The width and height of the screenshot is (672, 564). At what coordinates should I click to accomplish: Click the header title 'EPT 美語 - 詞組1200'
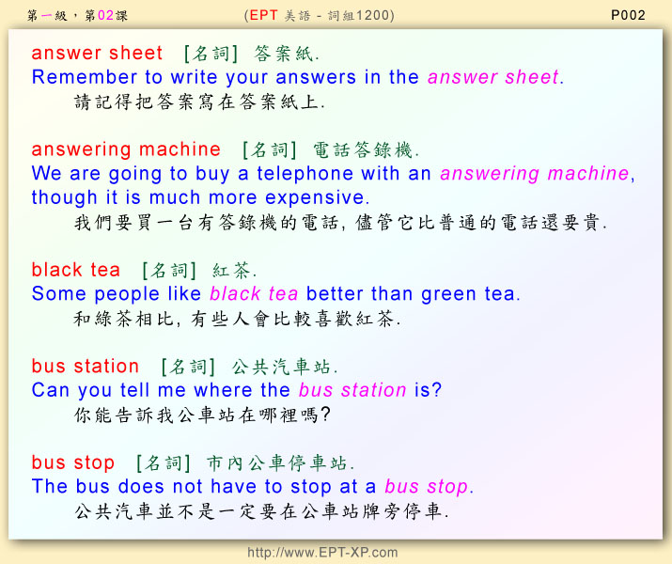pos(320,15)
